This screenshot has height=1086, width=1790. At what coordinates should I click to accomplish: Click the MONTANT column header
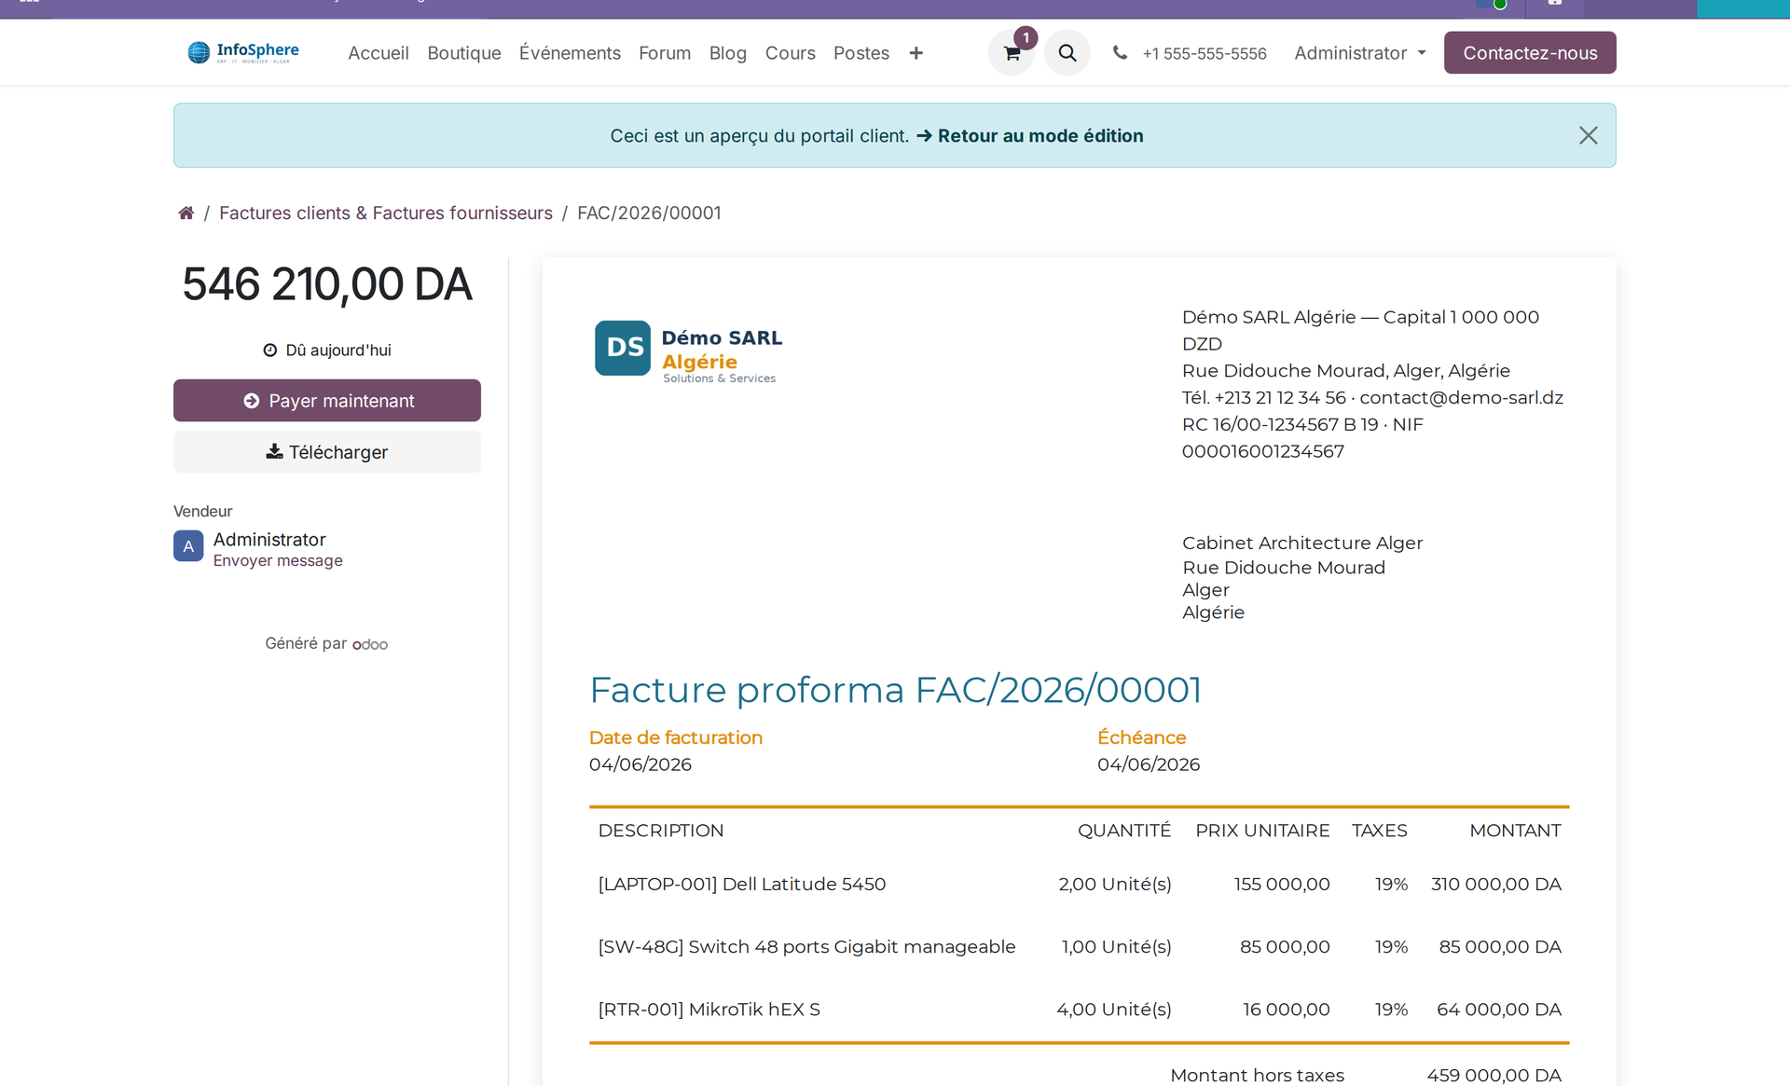[1515, 831]
